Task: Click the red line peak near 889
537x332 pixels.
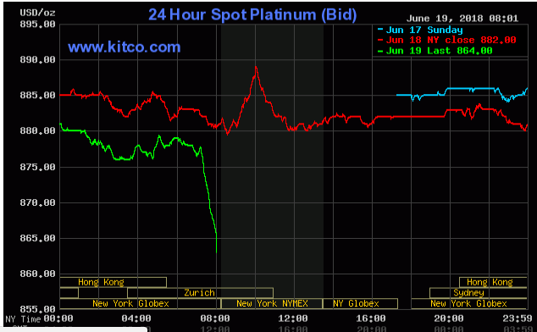Action: tap(256, 67)
